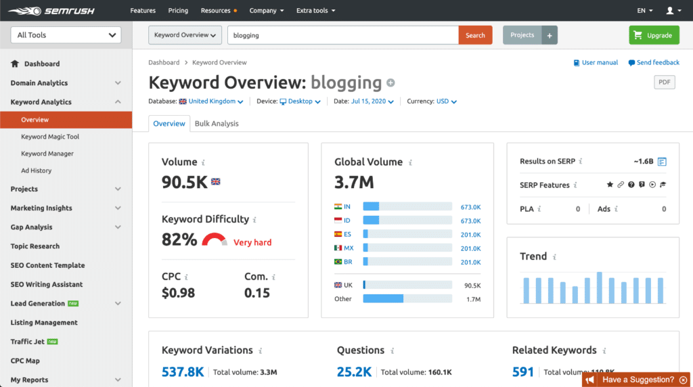Click the info icon next to Related Keywords
The height and width of the screenshot is (387, 693).
coord(604,350)
